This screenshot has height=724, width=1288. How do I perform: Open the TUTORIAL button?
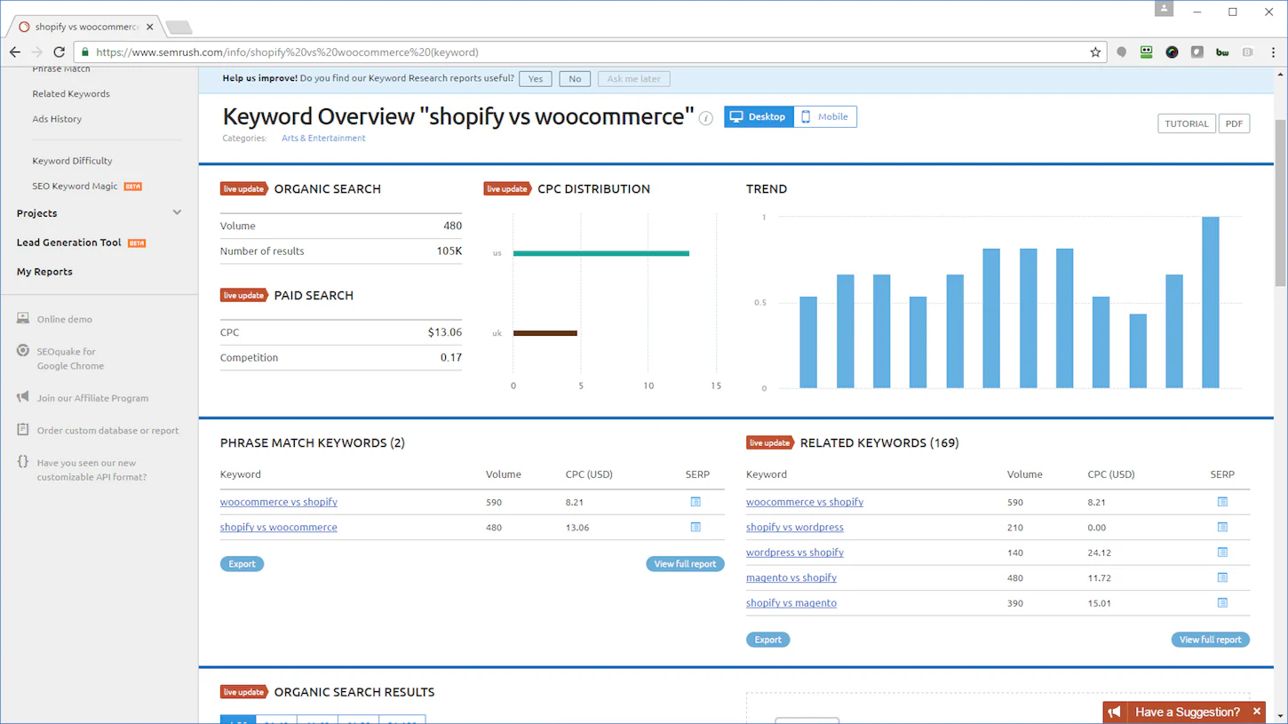(1187, 123)
